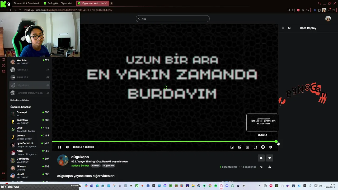Create a clip with the clapperboard icon
The width and height of the screenshot is (338, 190).
click(x=240, y=147)
